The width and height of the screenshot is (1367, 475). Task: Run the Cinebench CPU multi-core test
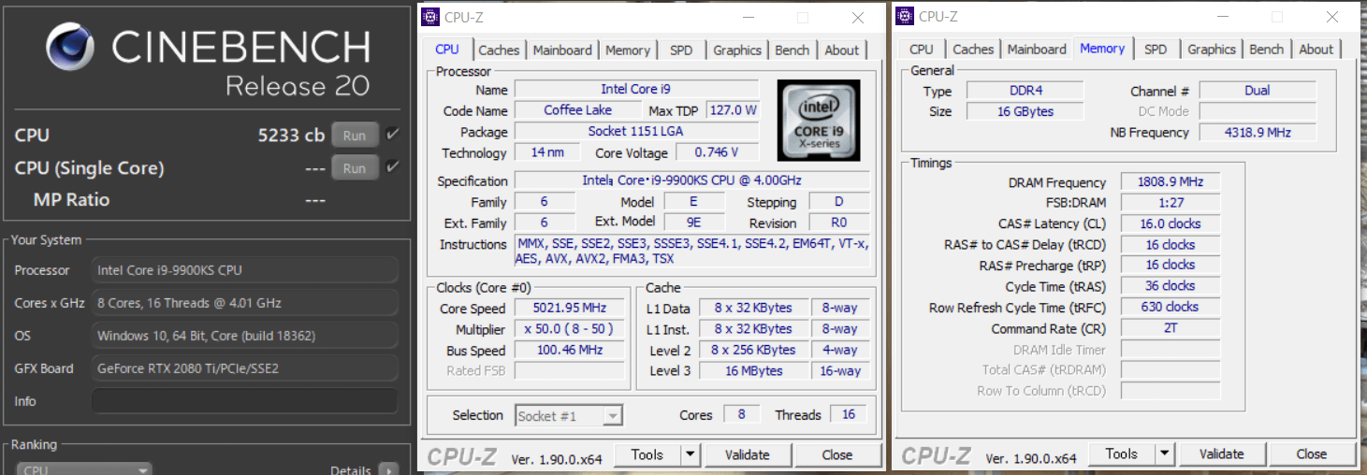pos(355,135)
